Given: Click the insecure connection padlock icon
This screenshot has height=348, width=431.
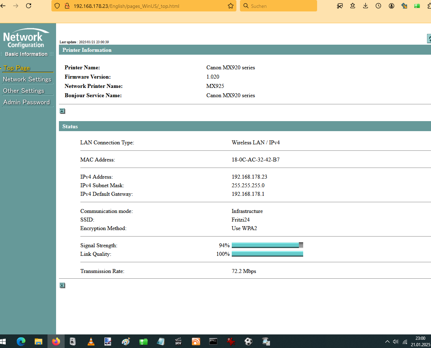Looking at the screenshot, I should (x=66, y=6).
